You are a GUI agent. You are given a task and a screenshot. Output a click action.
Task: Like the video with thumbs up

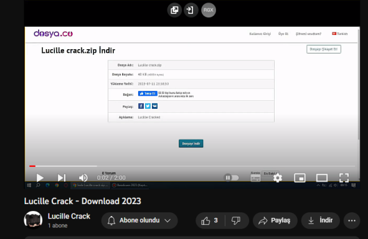tap(210, 220)
